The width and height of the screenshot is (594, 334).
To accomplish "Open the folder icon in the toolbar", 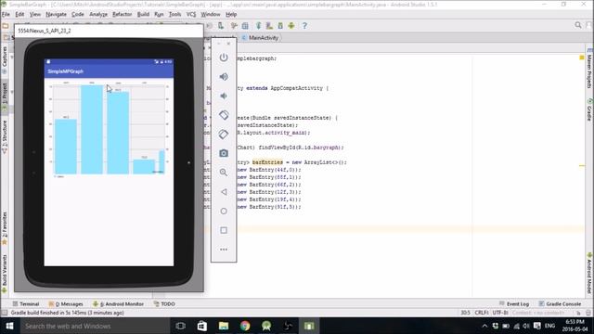I will pos(6,26).
